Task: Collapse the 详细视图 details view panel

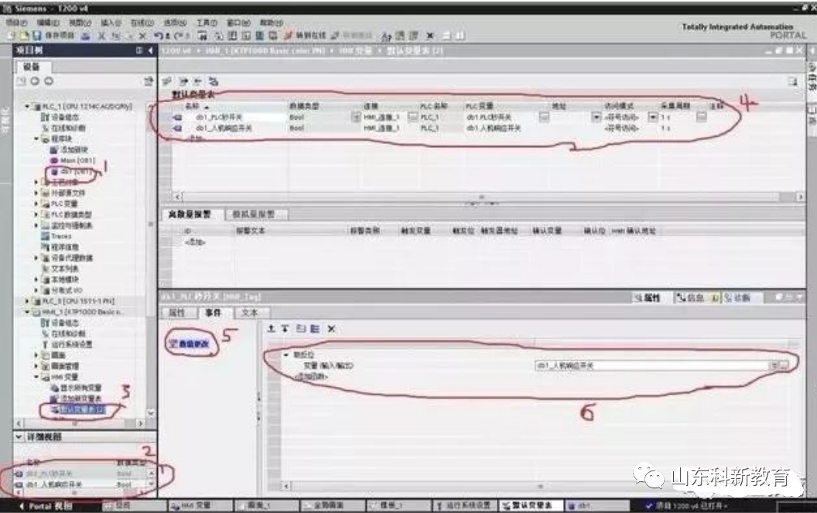Action: coord(19,436)
